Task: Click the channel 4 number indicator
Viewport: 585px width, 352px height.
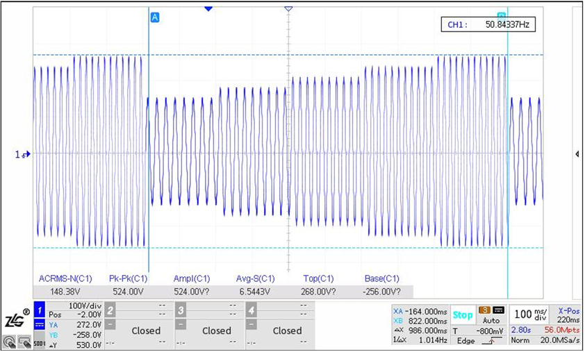Action: coord(252,310)
